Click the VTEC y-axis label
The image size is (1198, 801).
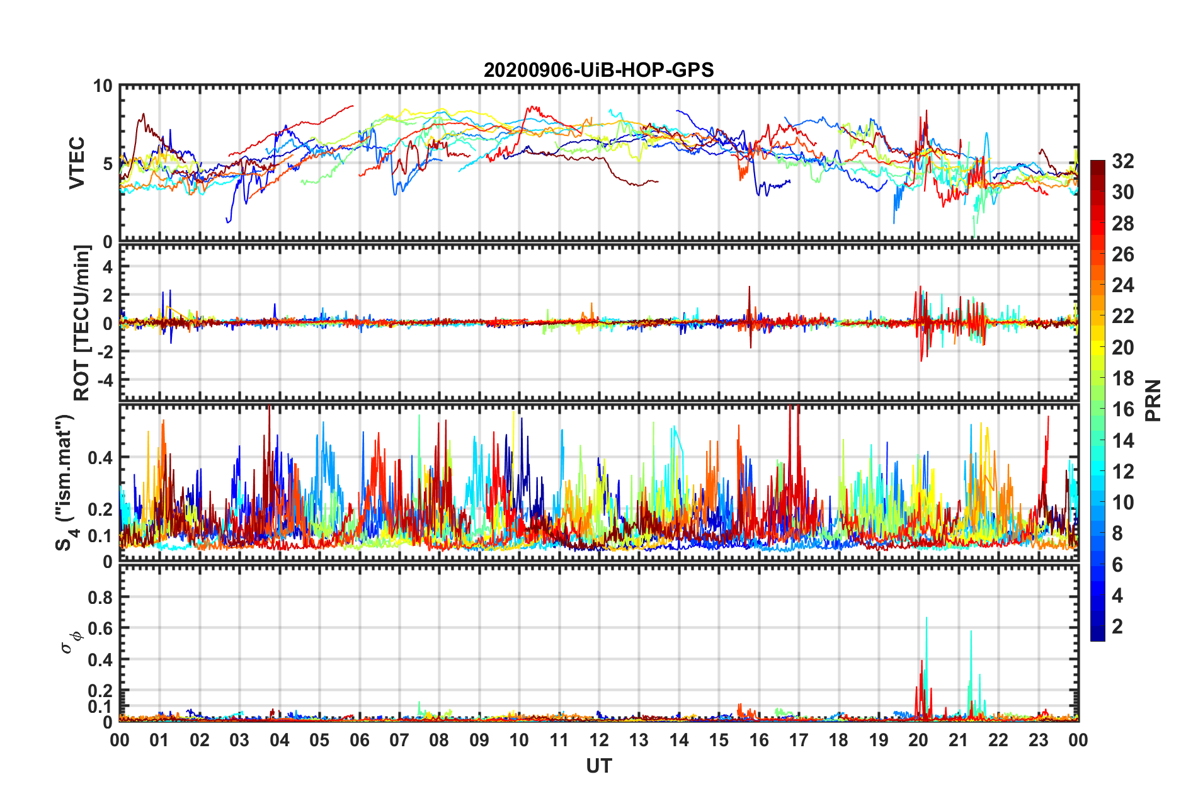tap(76, 162)
